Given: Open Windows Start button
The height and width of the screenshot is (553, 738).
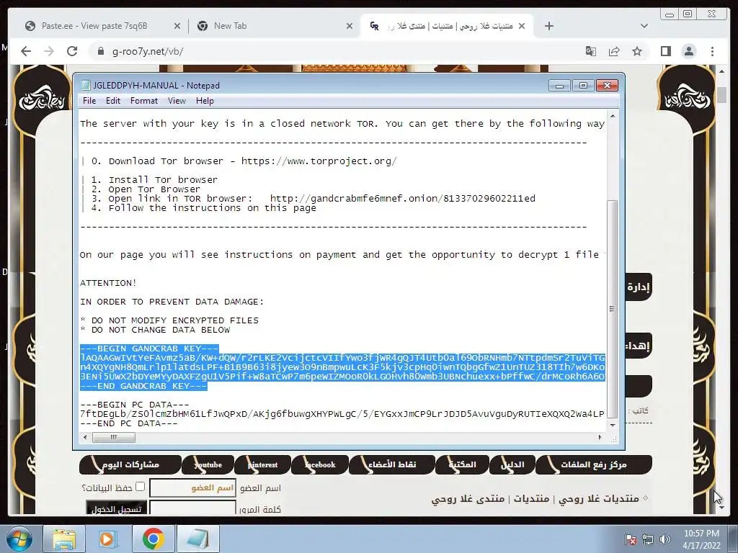Looking at the screenshot, I should pyautogui.click(x=19, y=539).
